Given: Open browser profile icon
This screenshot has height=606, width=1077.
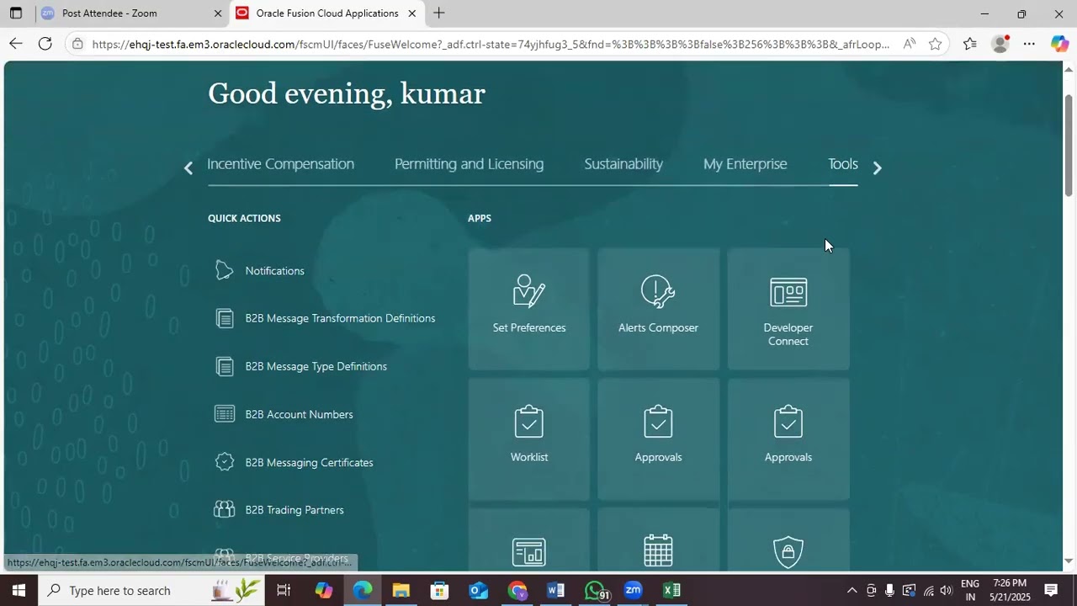Looking at the screenshot, I should 1000,44.
